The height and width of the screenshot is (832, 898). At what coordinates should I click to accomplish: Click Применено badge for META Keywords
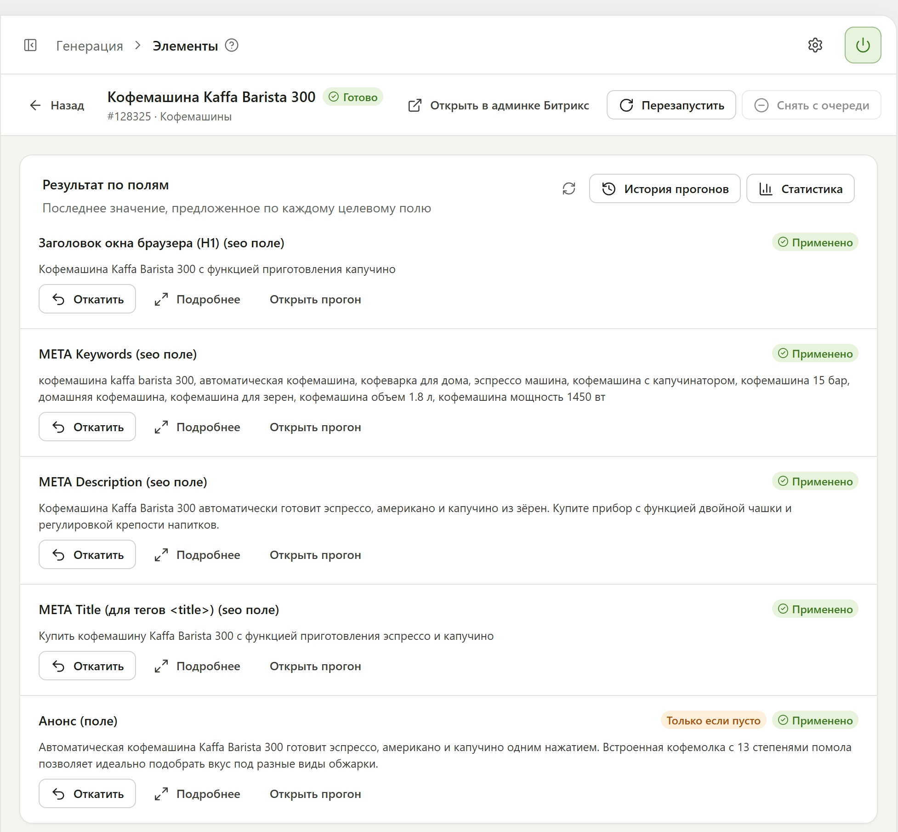[x=815, y=353]
